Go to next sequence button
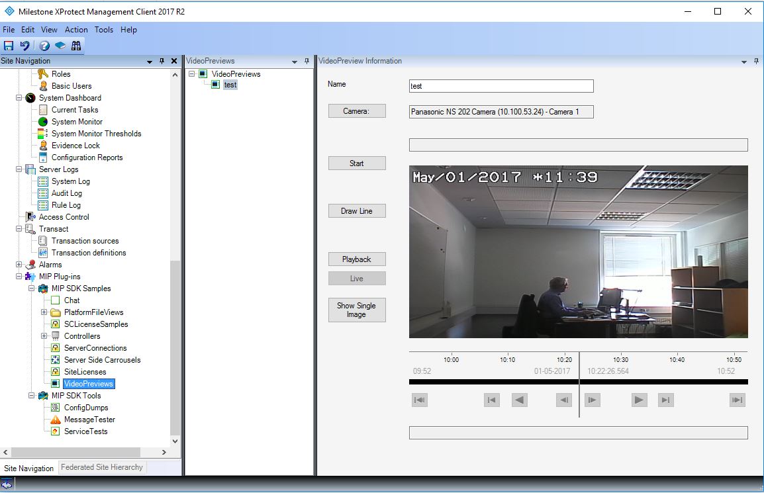This screenshot has width=764, height=493. point(665,400)
